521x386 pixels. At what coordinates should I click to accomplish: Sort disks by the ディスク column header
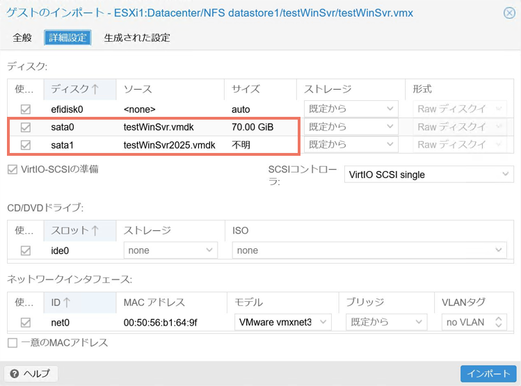pyautogui.click(x=75, y=89)
